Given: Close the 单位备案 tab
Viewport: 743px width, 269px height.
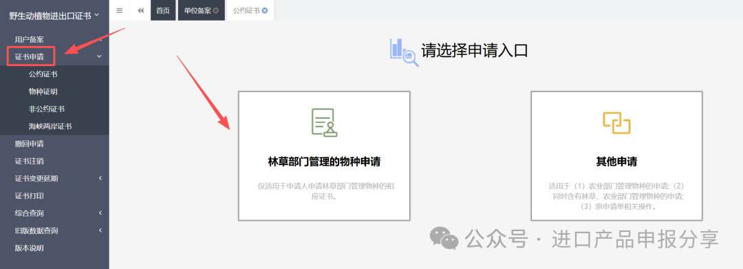Looking at the screenshot, I should pyautogui.click(x=216, y=10).
